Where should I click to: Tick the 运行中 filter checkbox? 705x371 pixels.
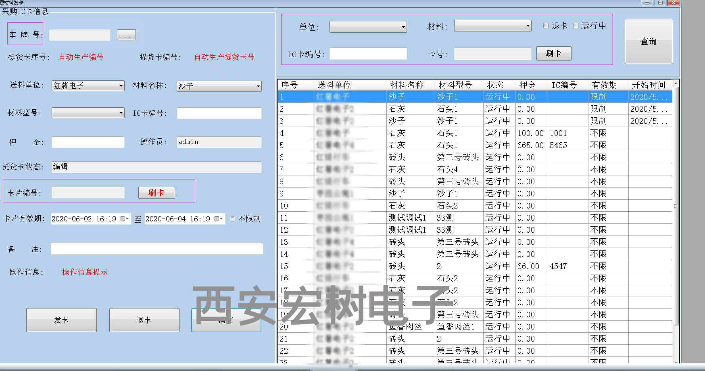[x=576, y=26]
